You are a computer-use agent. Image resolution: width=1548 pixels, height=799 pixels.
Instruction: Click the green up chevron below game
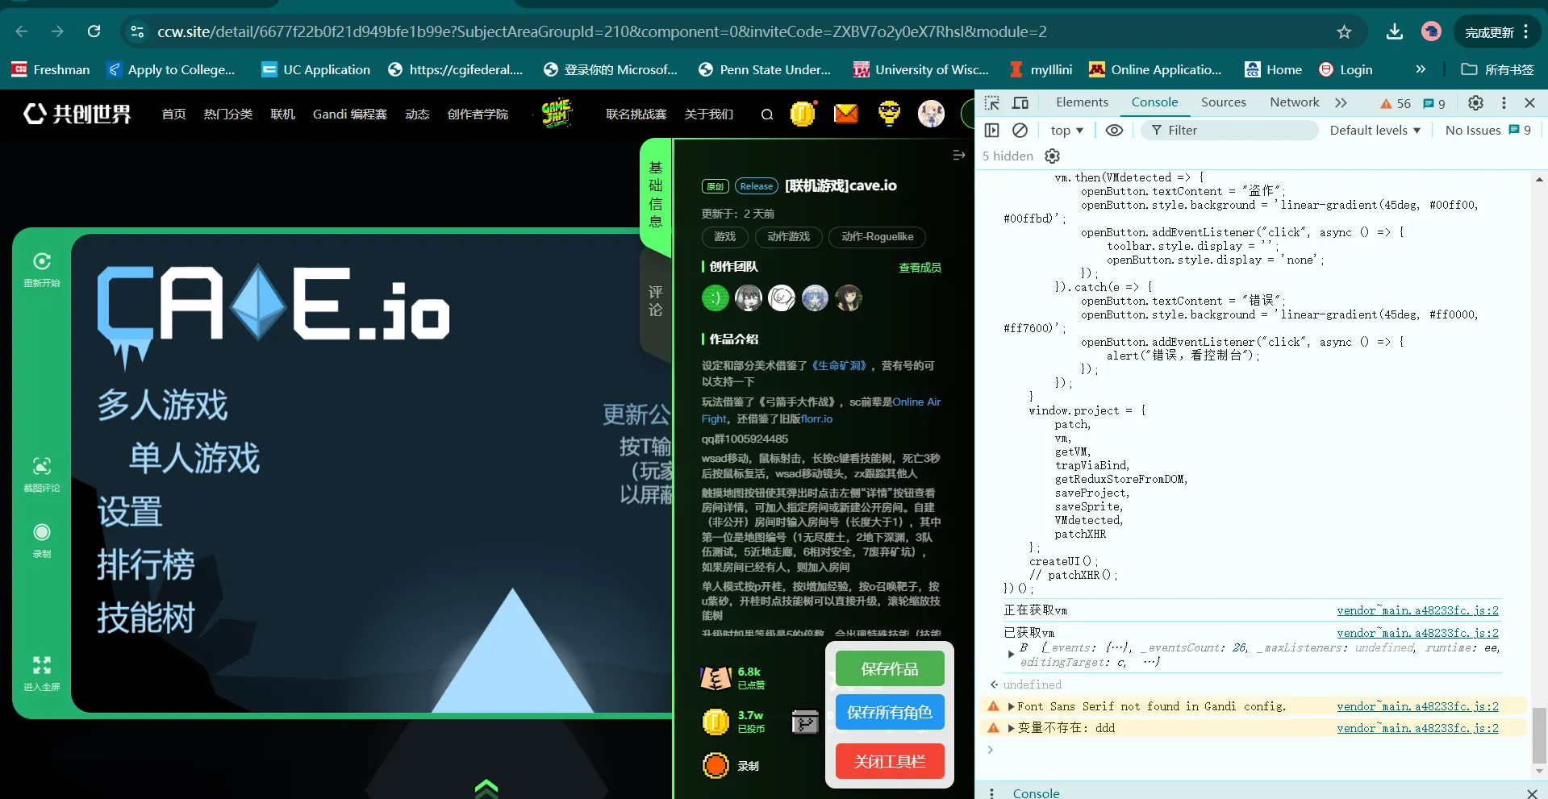point(486,788)
